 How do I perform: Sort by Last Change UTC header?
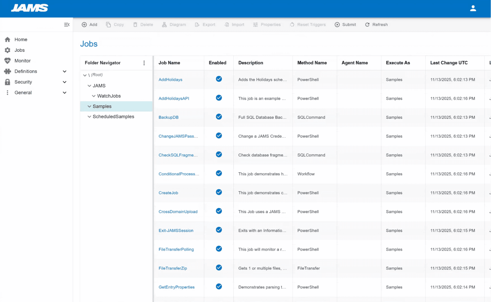coord(449,63)
